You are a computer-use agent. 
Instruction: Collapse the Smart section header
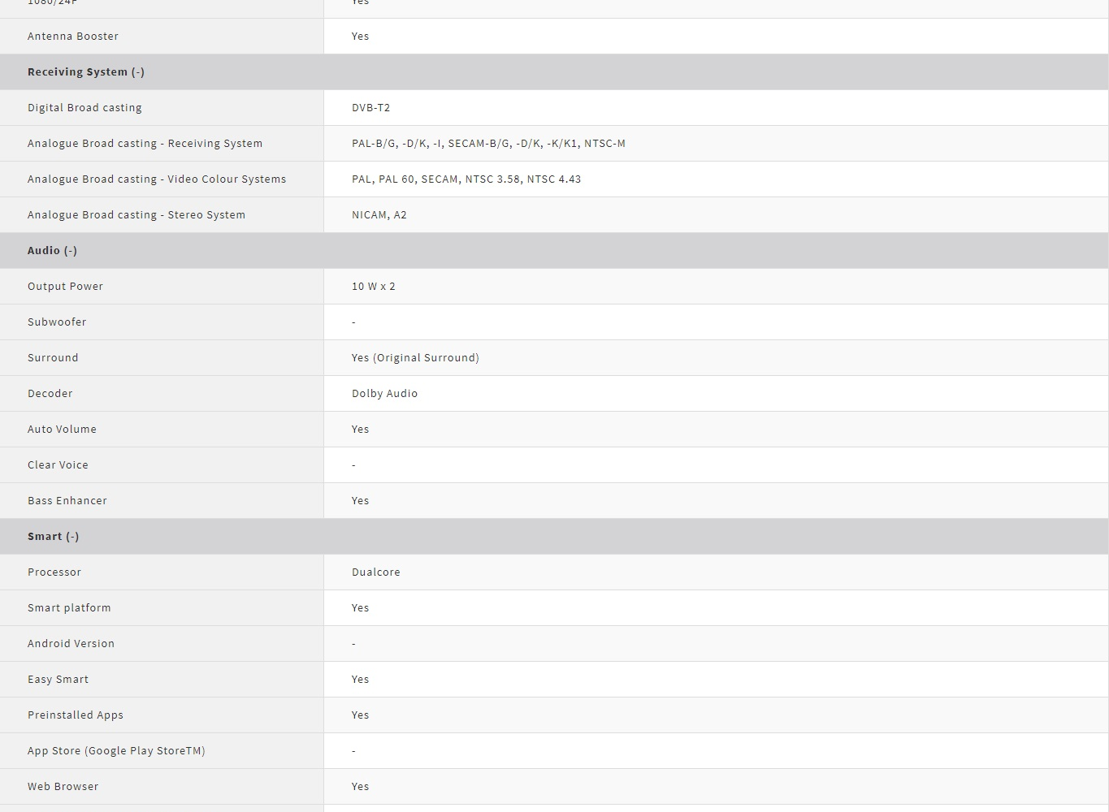click(x=54, y=537)
